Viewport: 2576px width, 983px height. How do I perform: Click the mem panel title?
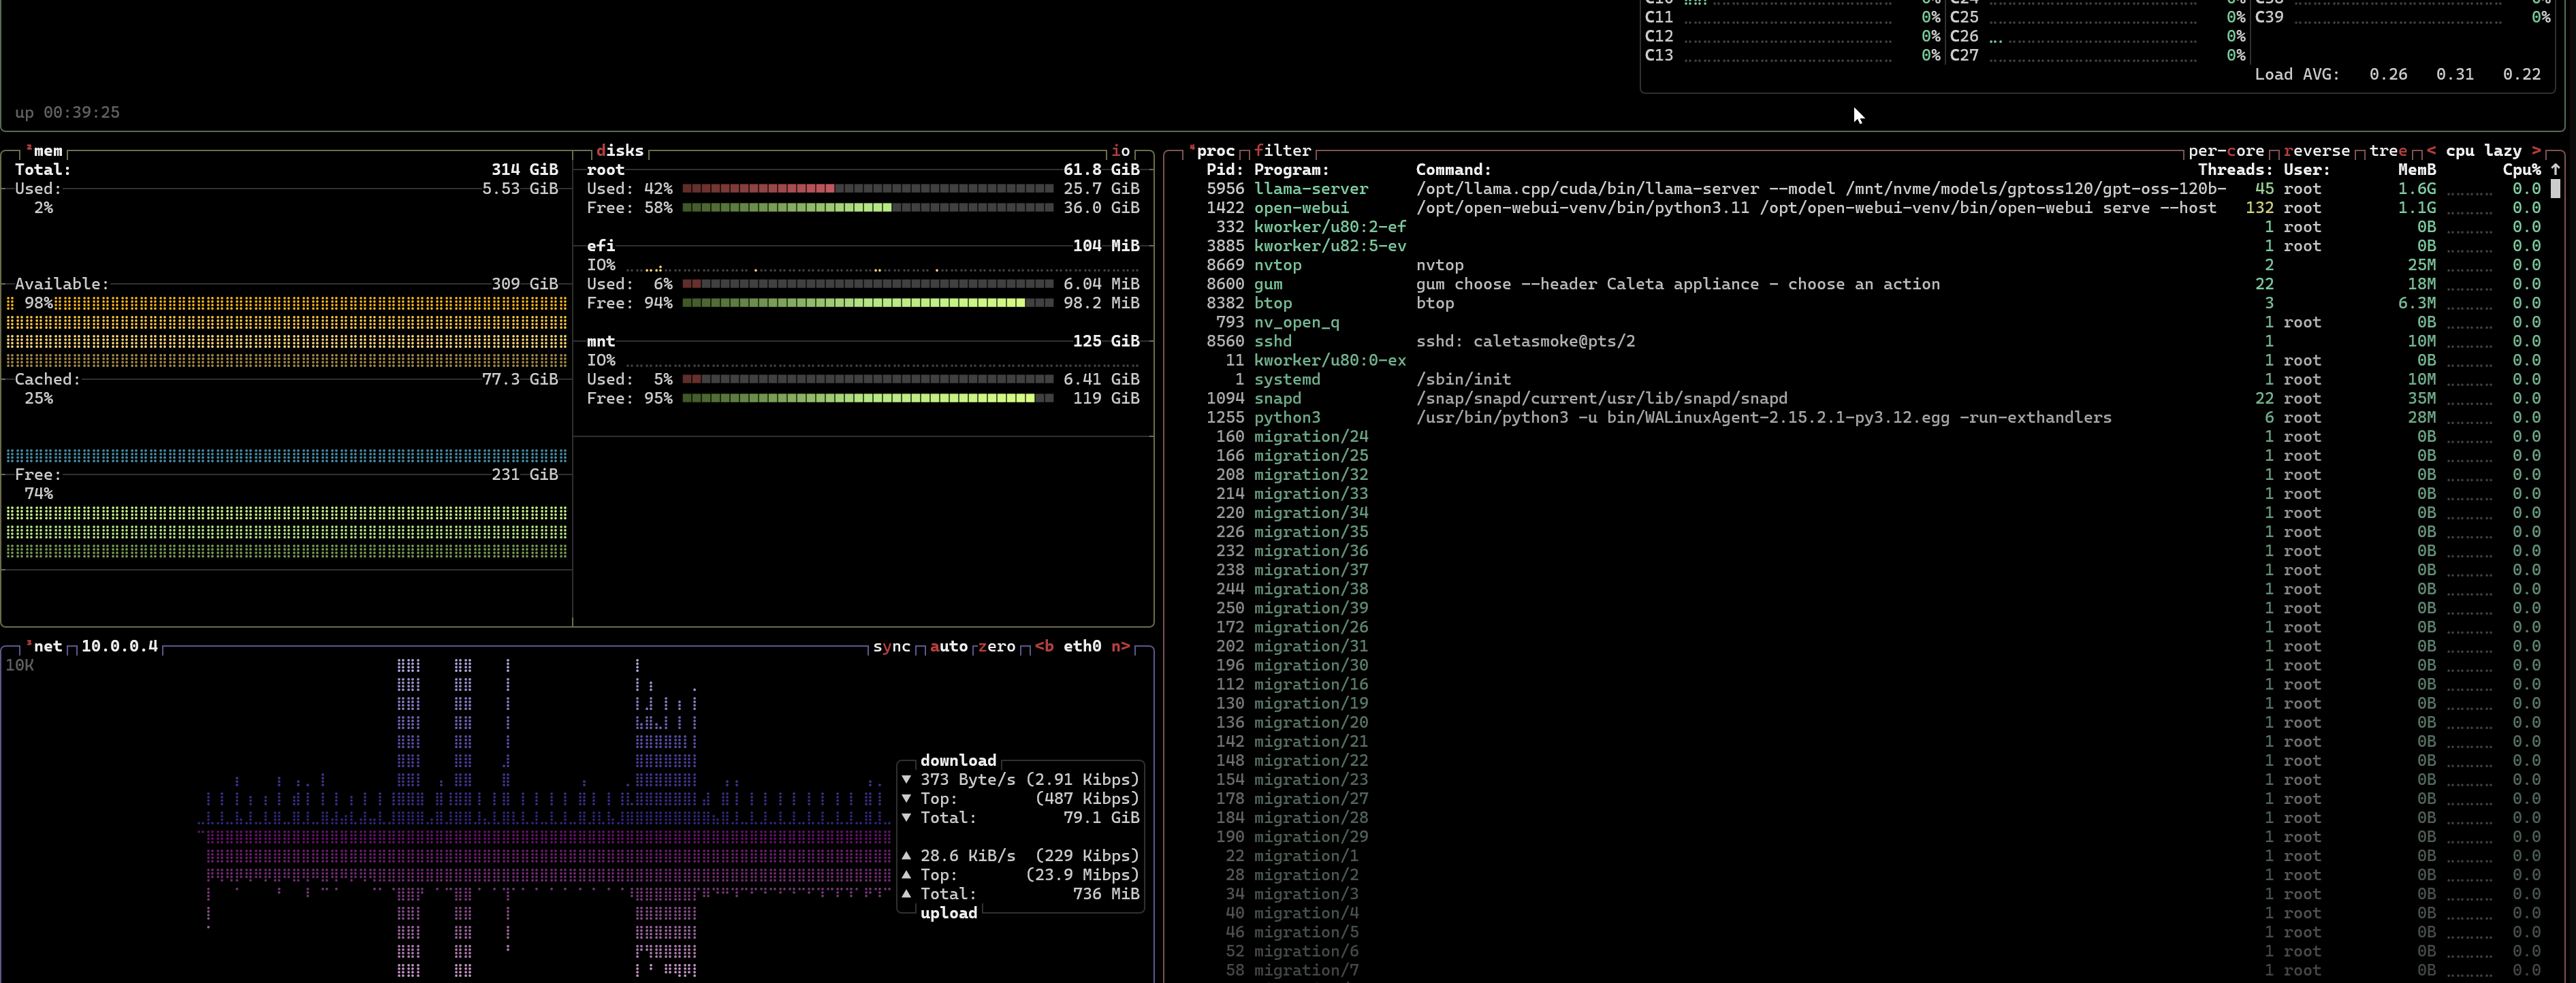[44, 151]
